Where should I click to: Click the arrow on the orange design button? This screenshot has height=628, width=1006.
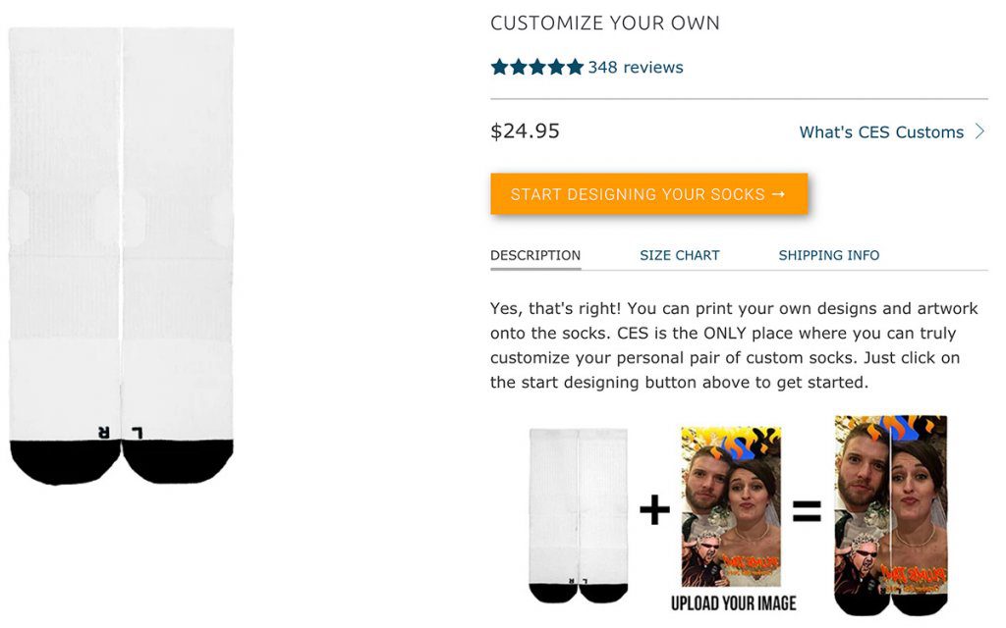(779, 194)
